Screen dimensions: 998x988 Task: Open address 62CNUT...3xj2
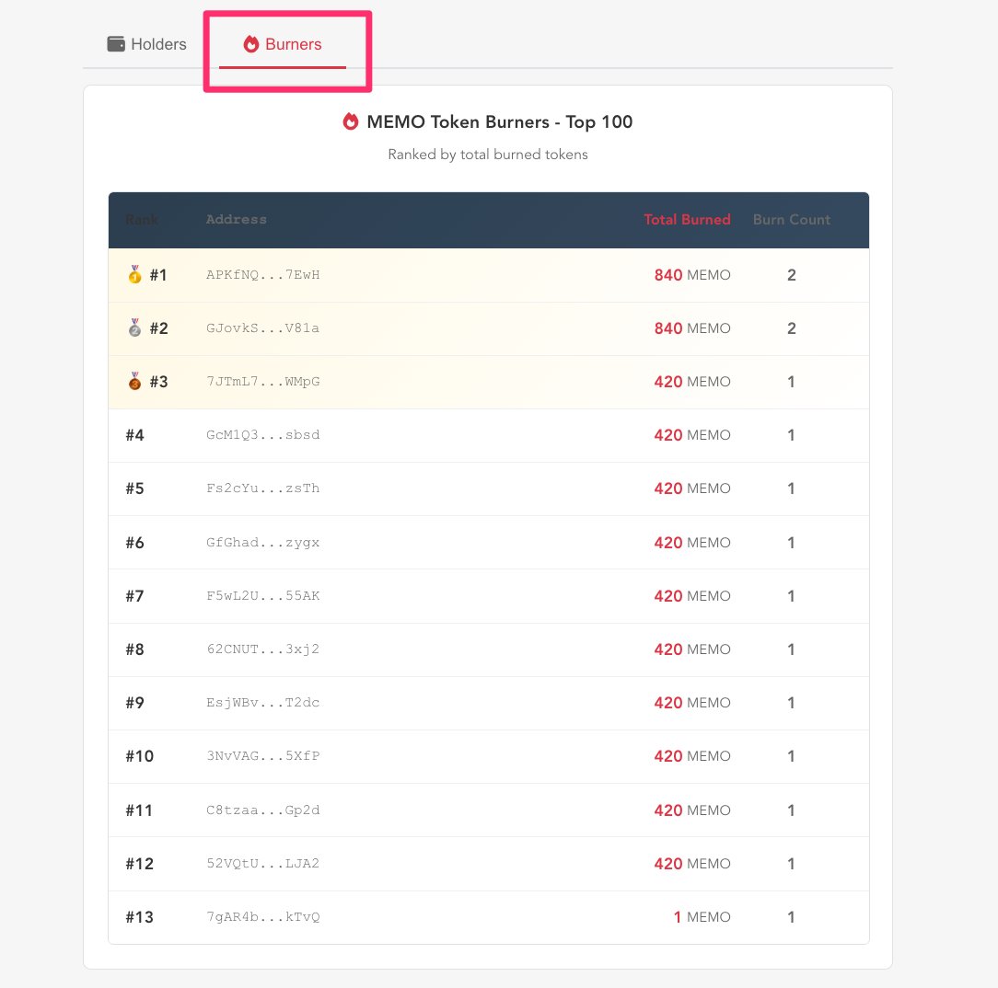263,649
